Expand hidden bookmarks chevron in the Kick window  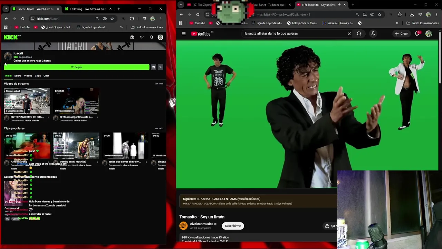(x=121, y=27)
